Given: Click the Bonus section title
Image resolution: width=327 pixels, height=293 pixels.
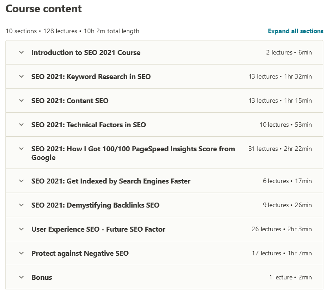Looking at the screenshot, I should pos(41,277).
